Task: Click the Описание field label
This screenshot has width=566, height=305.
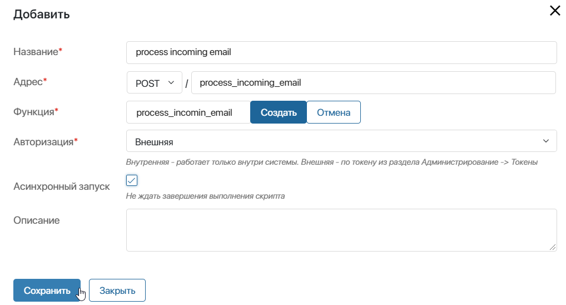Action: tap(37, 220)
